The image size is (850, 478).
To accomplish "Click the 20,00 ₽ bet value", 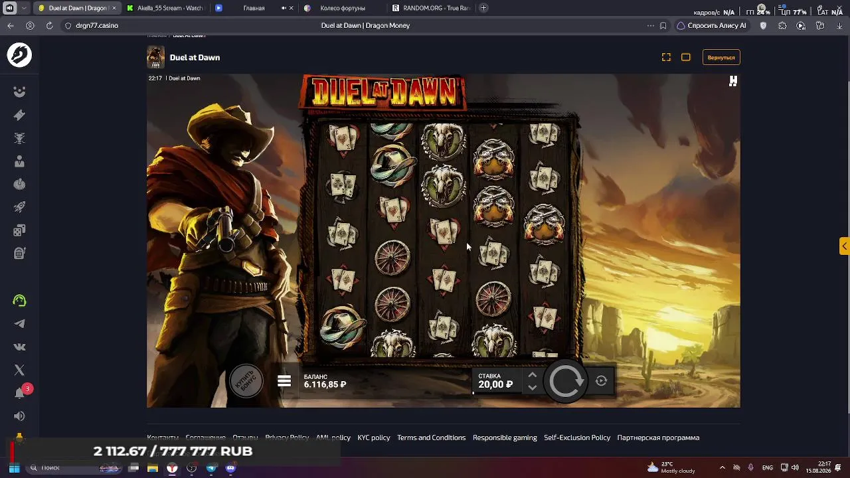I will (495, 384).
